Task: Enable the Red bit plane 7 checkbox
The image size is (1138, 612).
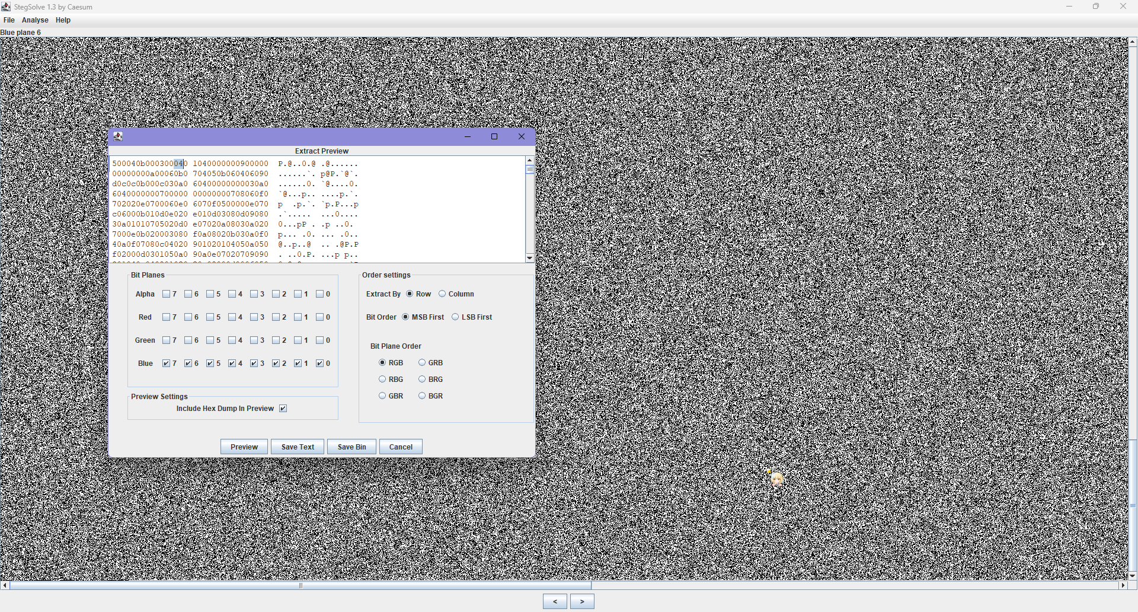Action: click(x=167, y=317)
